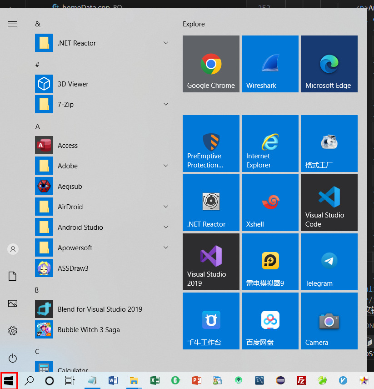Image resolution: width=374 pixels, height=389 pixels.
Task: Click the 'C' letter header
Action: click(x=37, y=352)
